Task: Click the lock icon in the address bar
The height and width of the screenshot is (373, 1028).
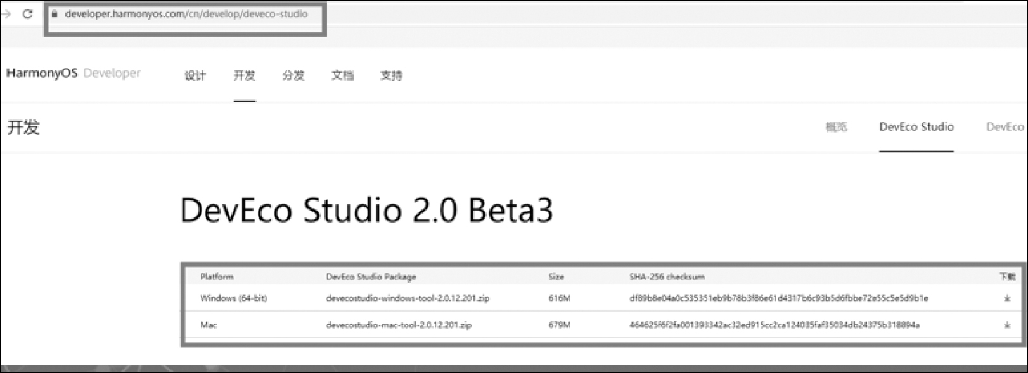Action: point(55,13)
